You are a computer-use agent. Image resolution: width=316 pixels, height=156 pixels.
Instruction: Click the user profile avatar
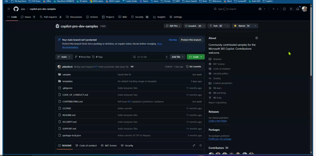[x=304, y=9]
